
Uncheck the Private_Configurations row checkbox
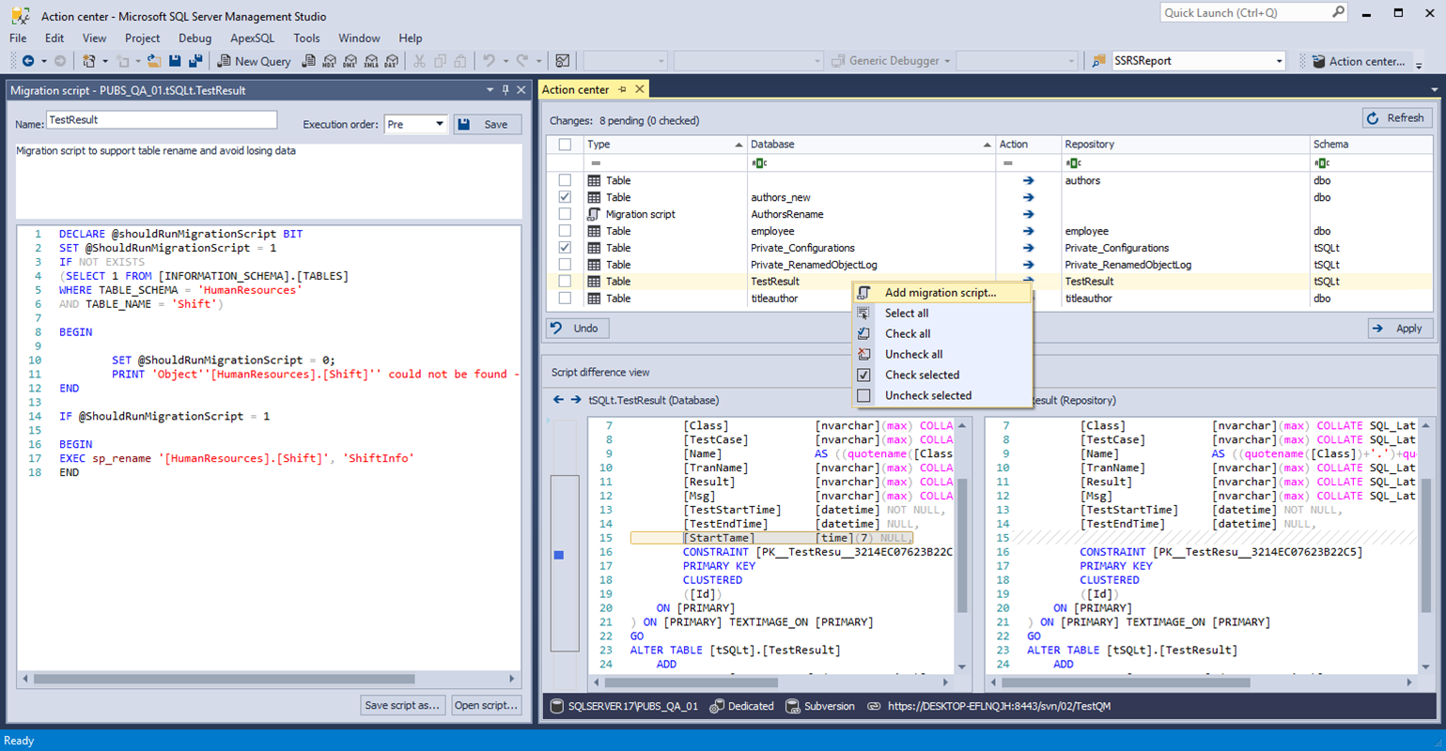click(x=565, y=248)
